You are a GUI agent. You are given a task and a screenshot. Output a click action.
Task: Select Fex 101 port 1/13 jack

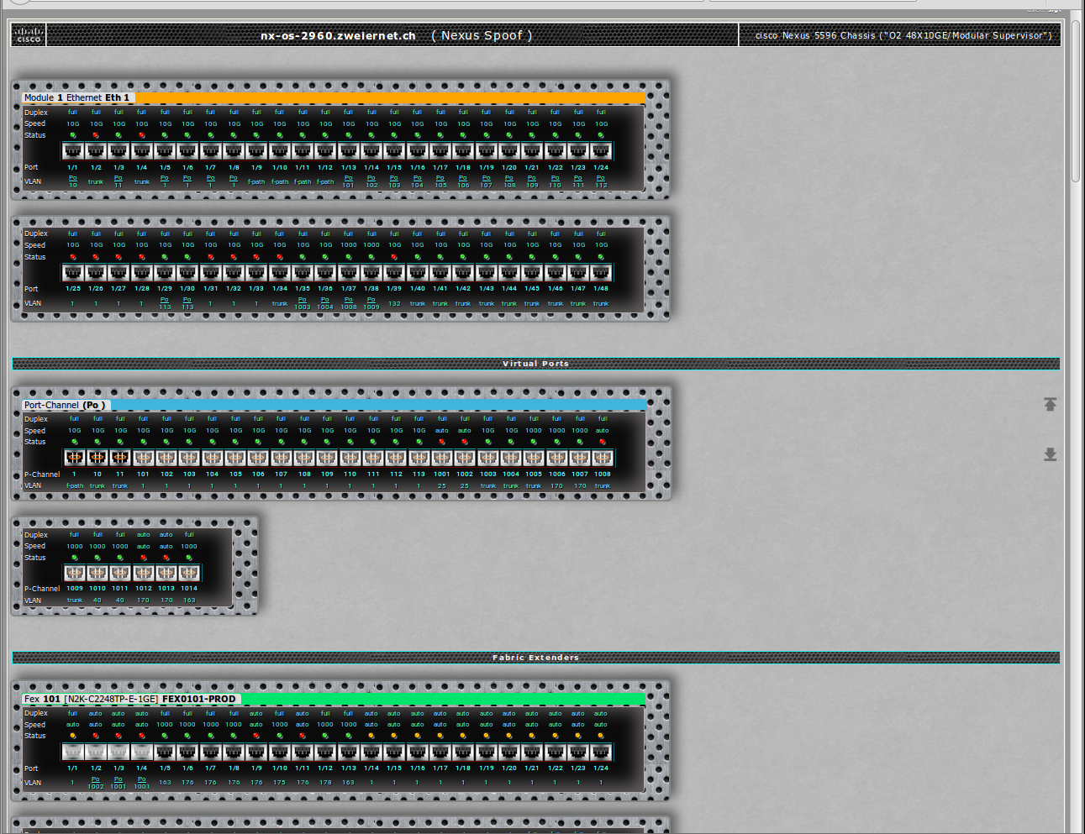349,752
